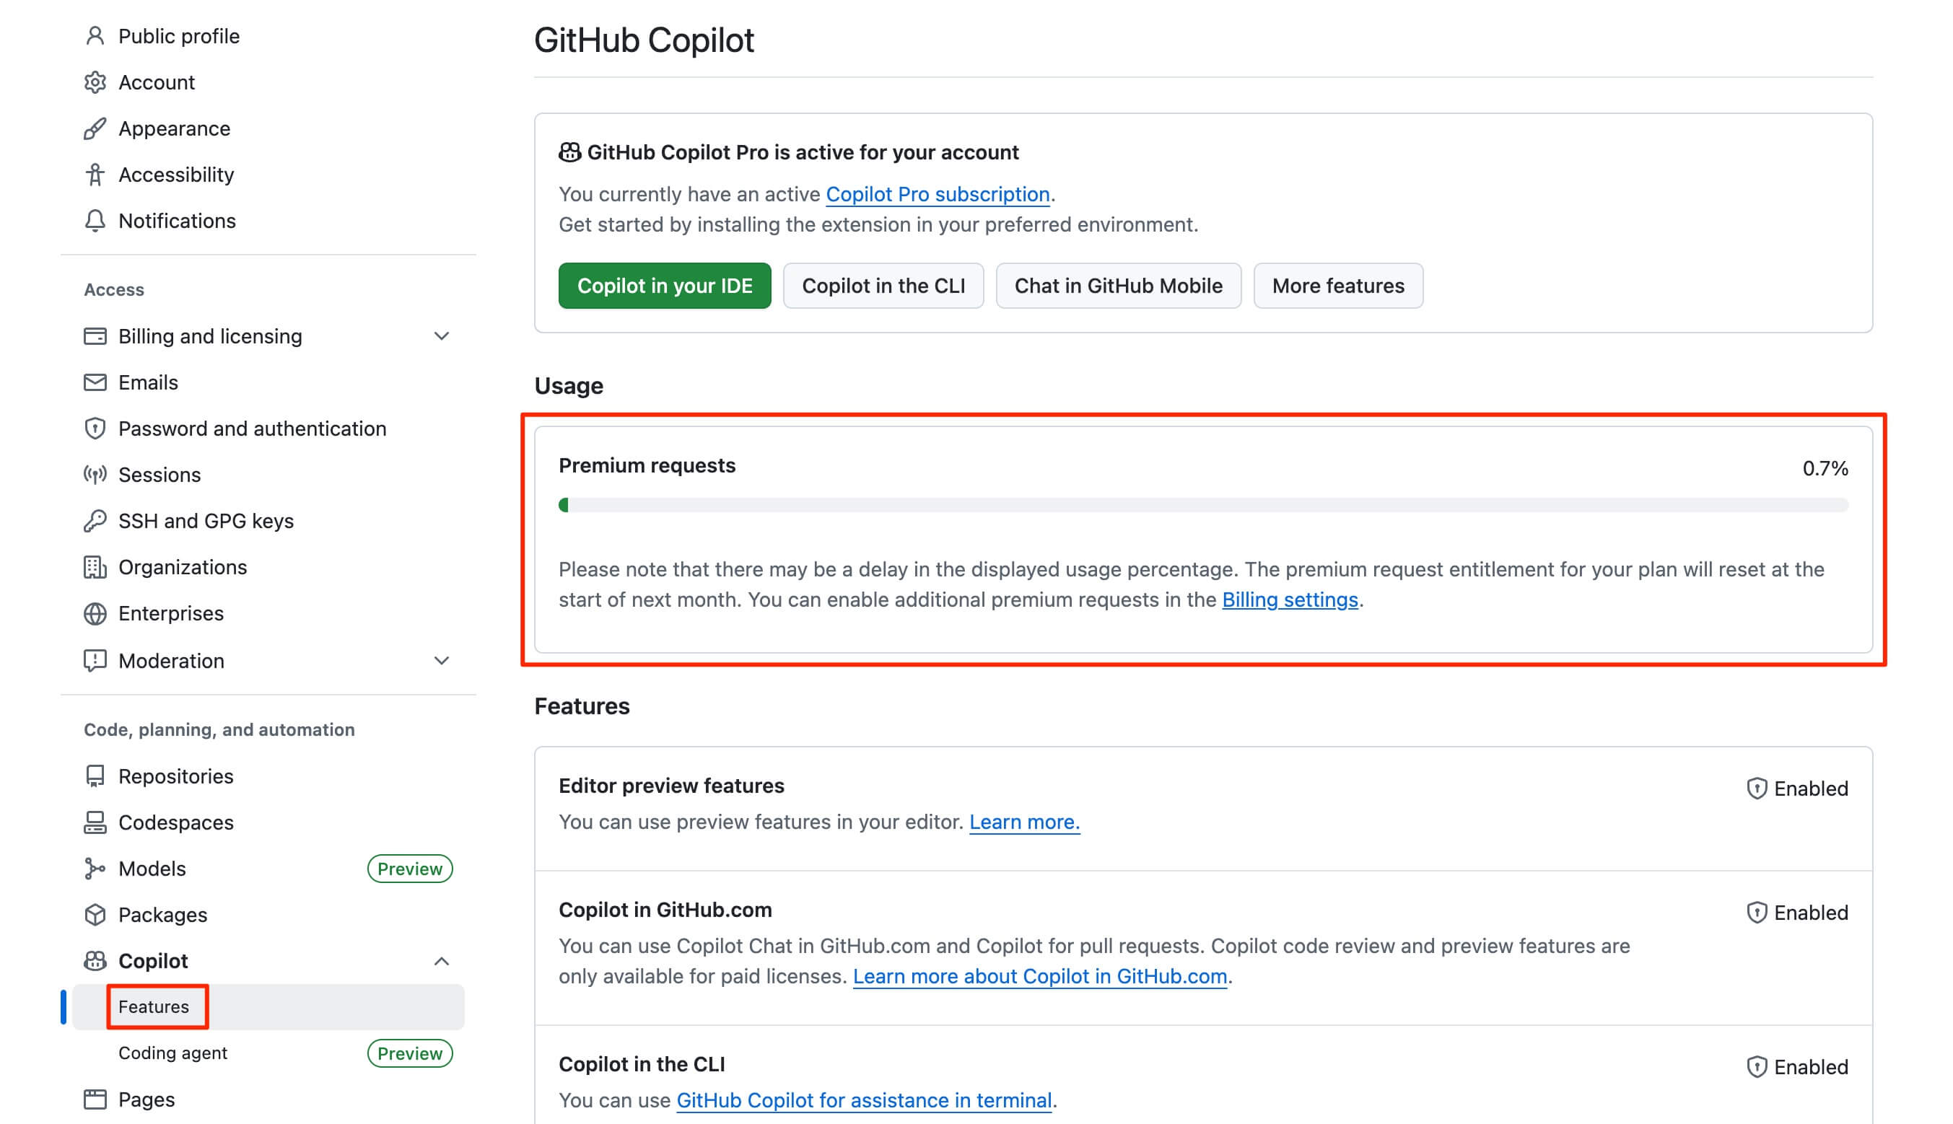This screenshot has width=1953, height=1124.
Task: Click the Codespaces icon in sidebar
Action: tap(95, 823)
